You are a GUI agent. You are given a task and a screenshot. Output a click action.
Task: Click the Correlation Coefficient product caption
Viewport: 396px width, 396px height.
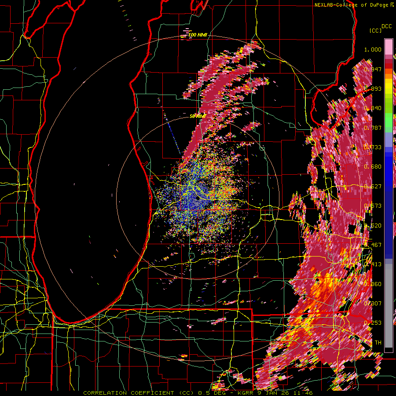tap(198, 393)
